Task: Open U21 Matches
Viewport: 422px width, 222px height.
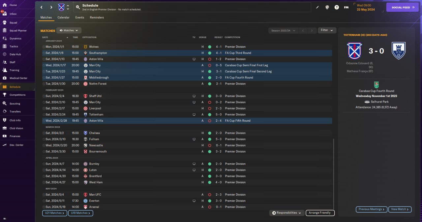Action: click(x=55, y=213)
